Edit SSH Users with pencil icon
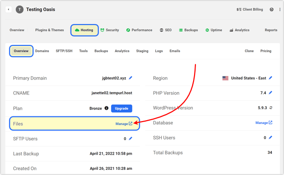The width and height of the screenshot is (284, 175). click(x=270, y=137)
